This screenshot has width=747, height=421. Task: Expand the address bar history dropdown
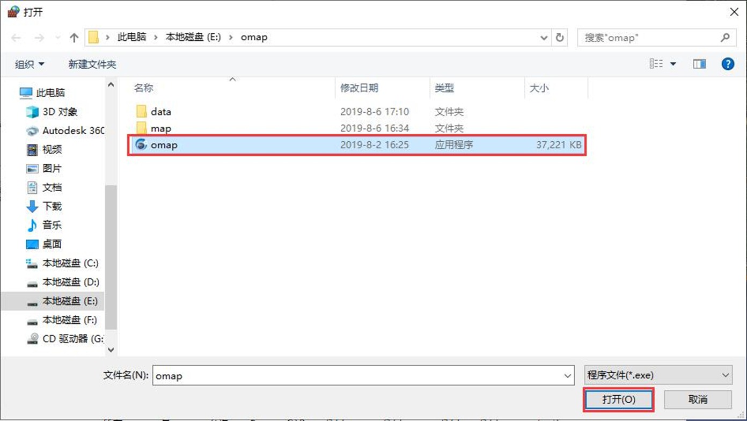coord(544,38)
